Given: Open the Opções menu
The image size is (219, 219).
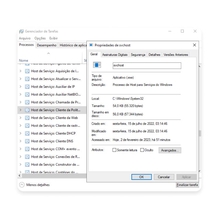Looking at the screenshot, I should click(x=40, y=38).
